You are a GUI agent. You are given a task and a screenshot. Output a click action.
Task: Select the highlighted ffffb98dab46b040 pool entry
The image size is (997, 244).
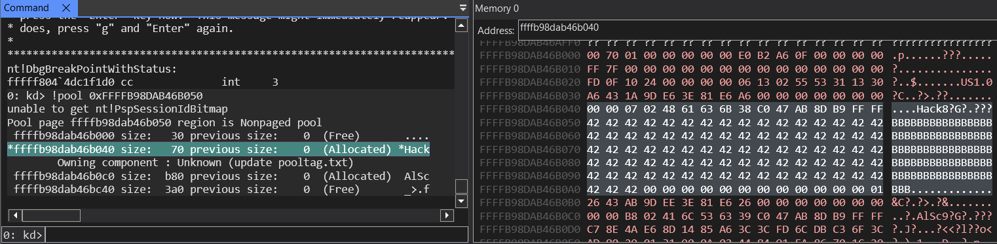(219, 149)
